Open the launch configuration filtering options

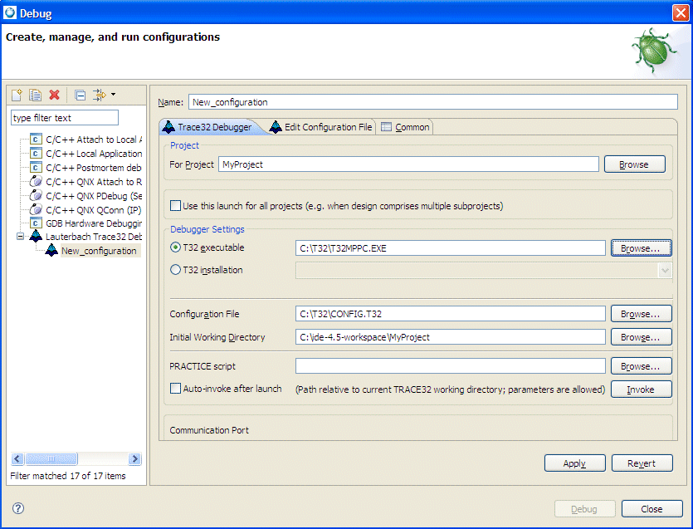[97, 95]
